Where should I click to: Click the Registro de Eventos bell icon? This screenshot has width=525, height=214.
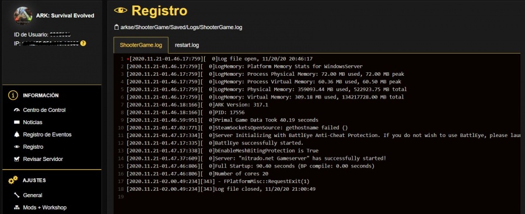pyautogui.click(x=17, y=135)
